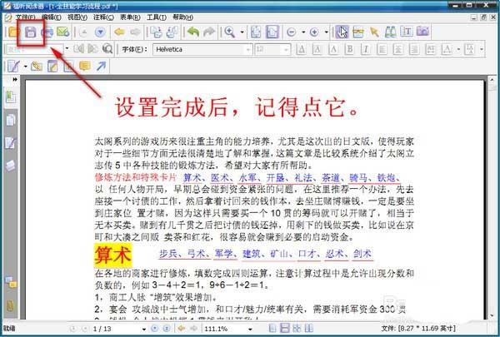Viewport: 500px width, 337px height.
Task: Expand the navigation panel with double arrow
Action: tap(15, 79)
